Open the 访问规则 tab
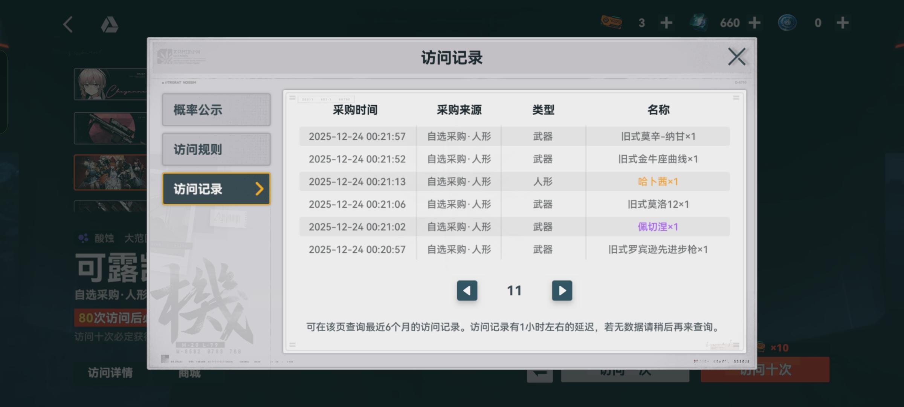The height and width of the screenshot is (407, 904). pos(216,149)
